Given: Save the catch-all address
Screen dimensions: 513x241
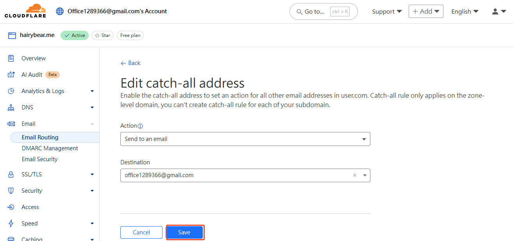Looking at the screenshot, I should pos(185,232).
